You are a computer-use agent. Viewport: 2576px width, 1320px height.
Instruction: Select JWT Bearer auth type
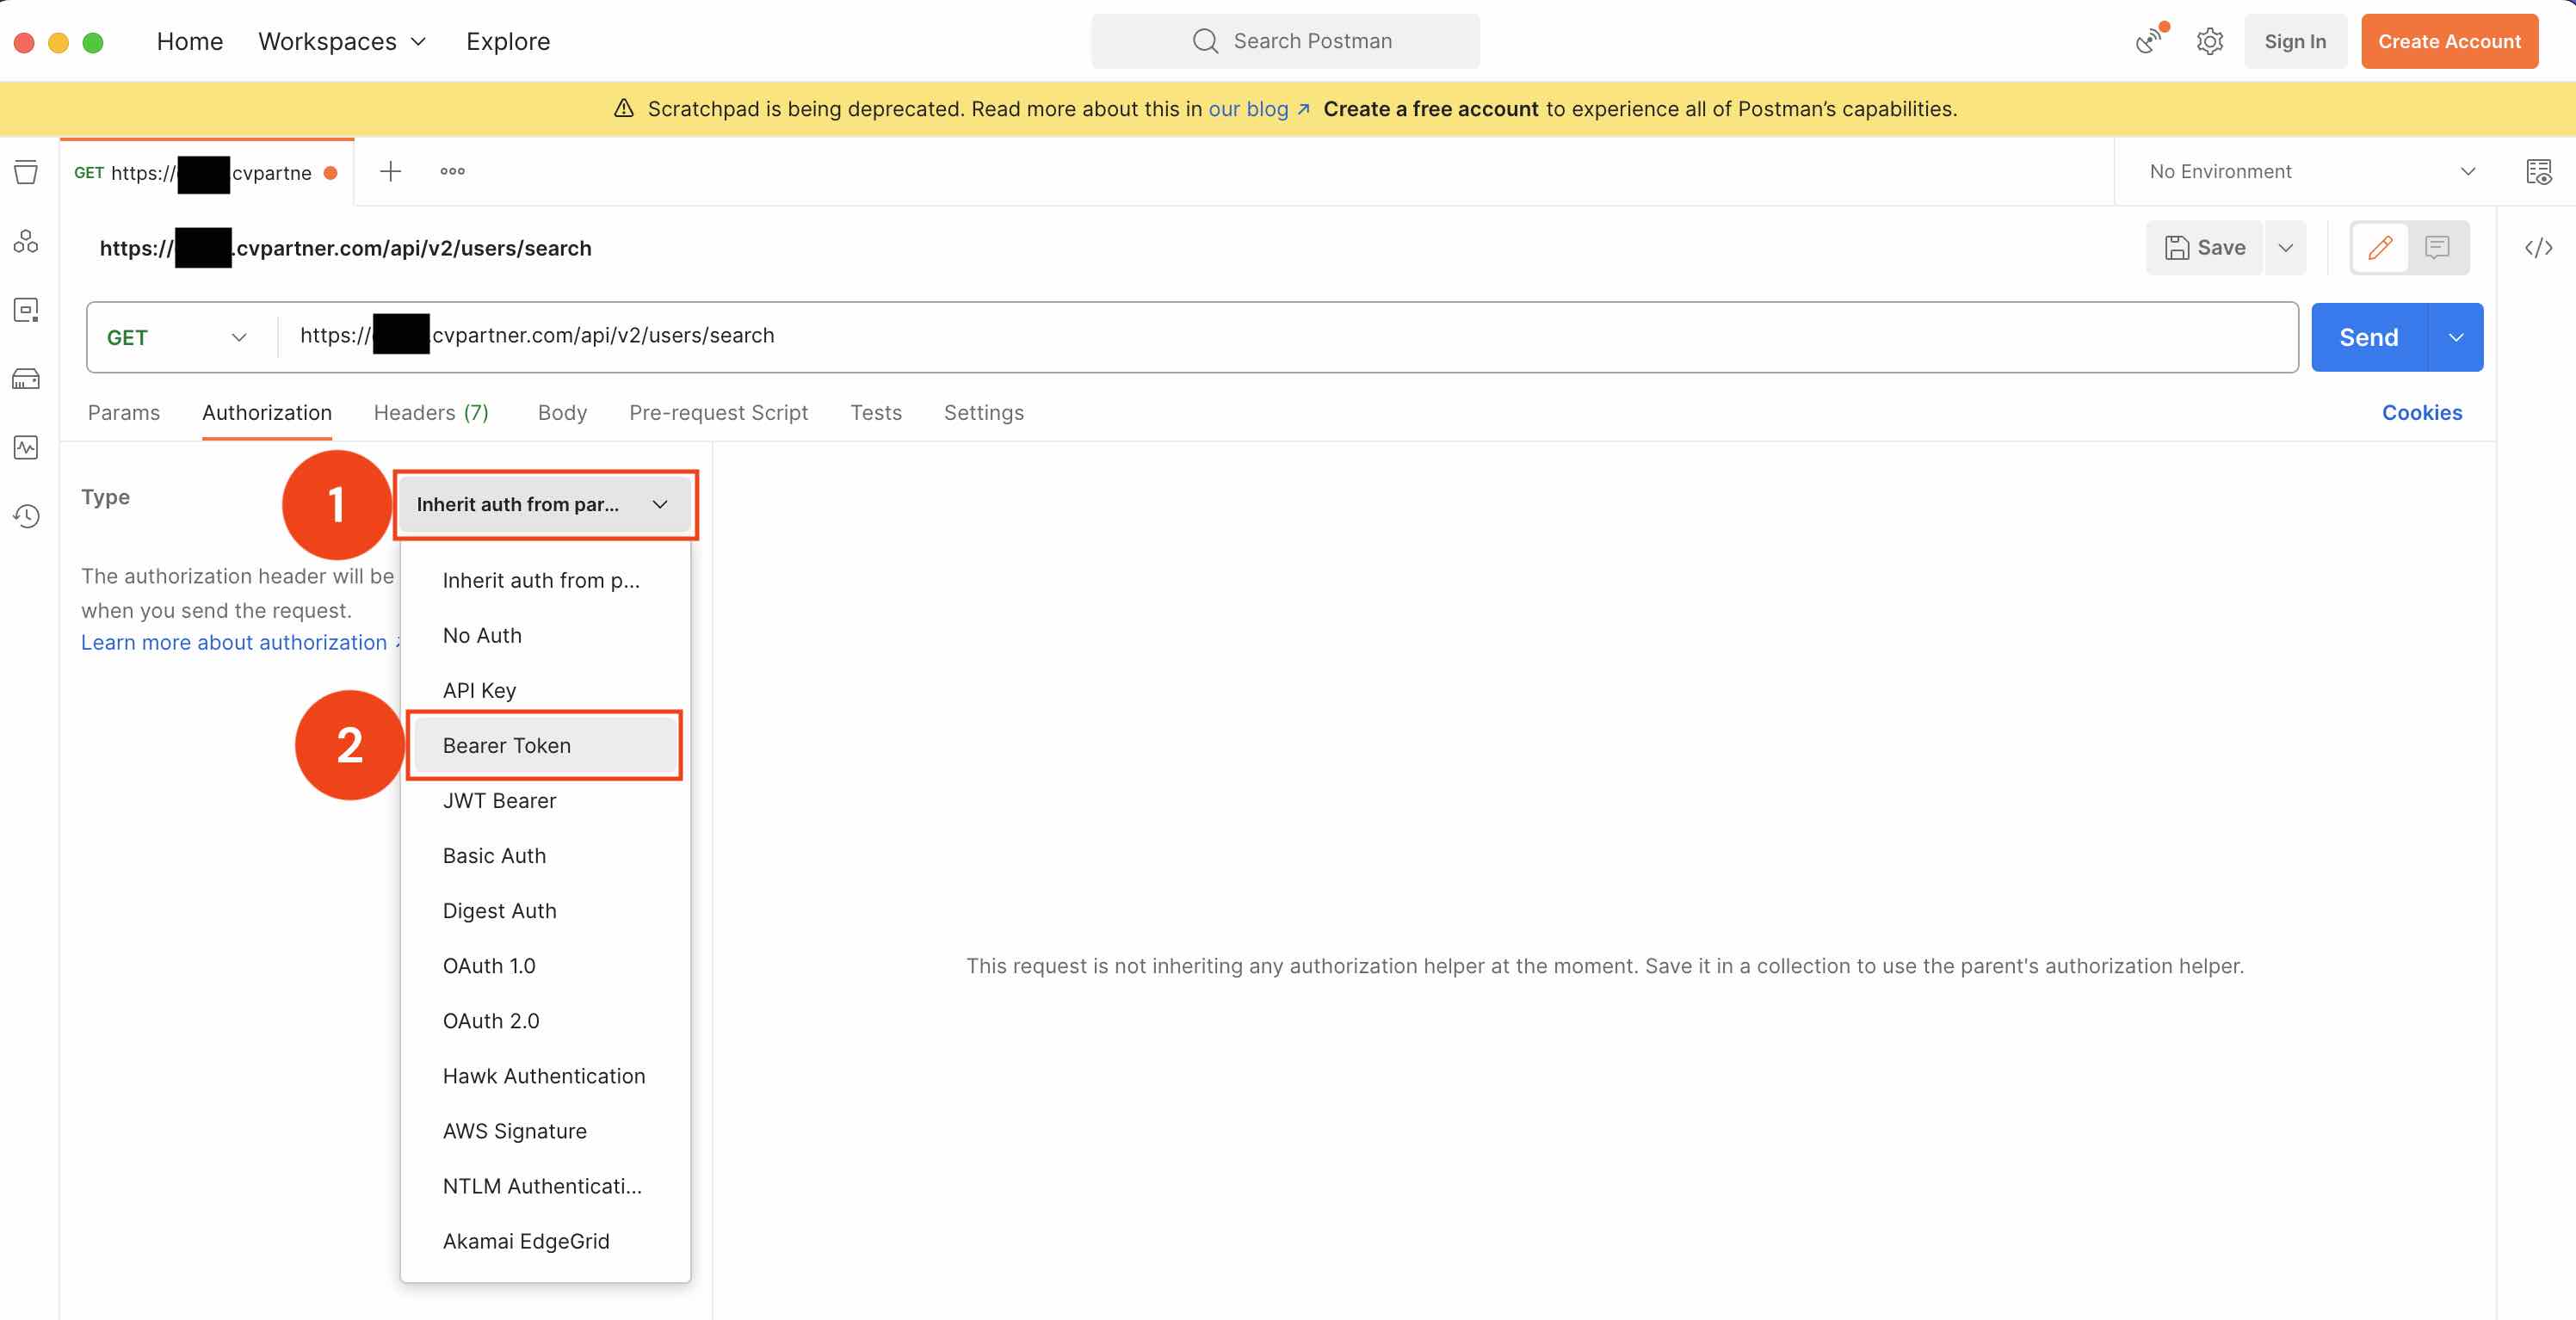tap(545, 800)
